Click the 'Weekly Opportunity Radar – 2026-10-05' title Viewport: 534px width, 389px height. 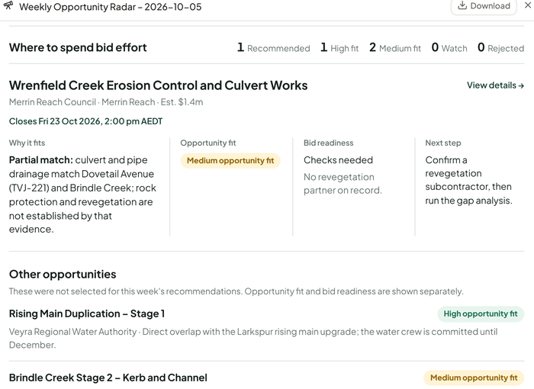[x=111, y=7]
